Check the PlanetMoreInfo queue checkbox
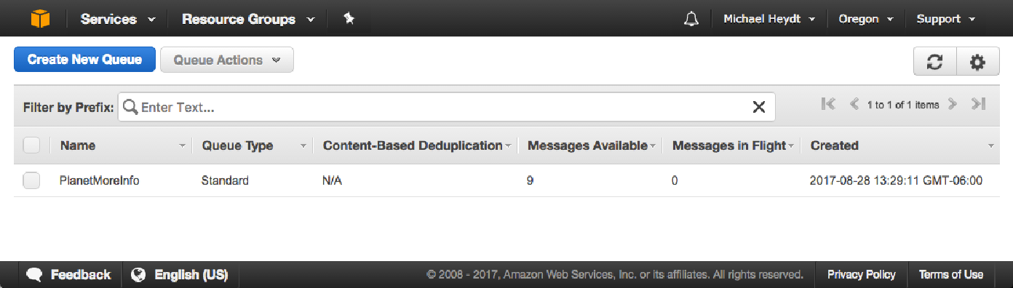This screenshot has width=1013, height=288. pos(31,180)
